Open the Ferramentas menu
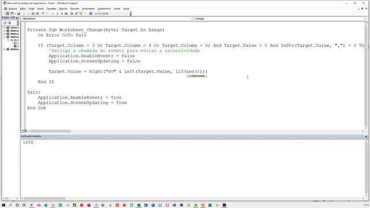Screen dimensions: 370x208 [88, 9]
